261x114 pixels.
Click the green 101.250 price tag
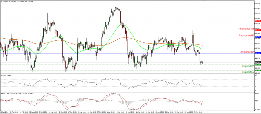coord(257,71)
